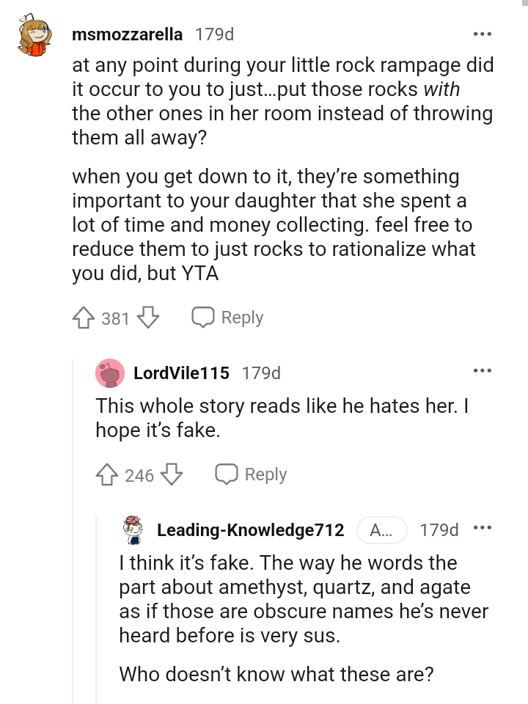Open msmozzarella's user profile
528x704 pixels.
(x=127, y=33)
